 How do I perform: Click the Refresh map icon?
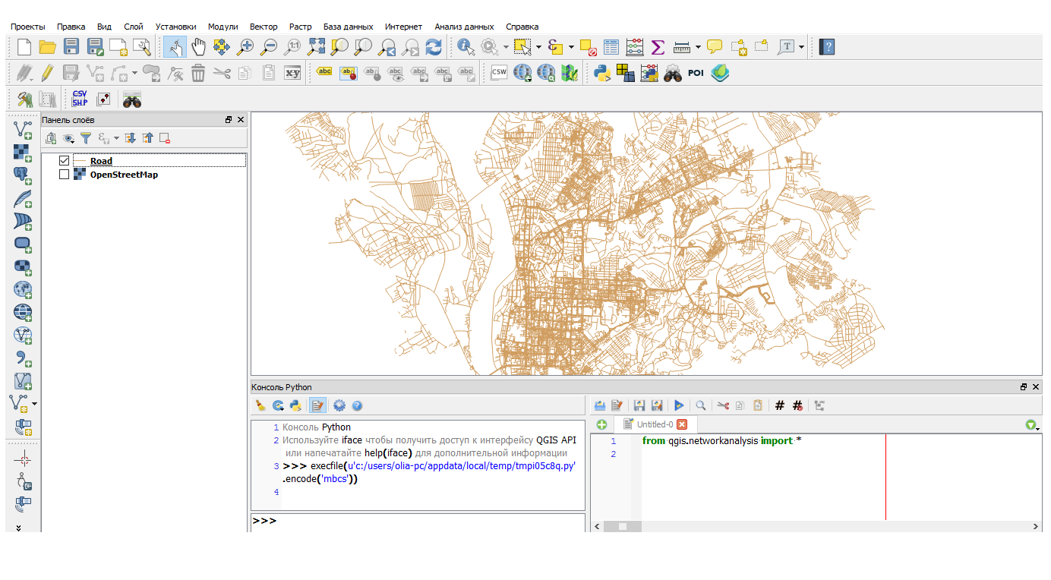[434, 47]
